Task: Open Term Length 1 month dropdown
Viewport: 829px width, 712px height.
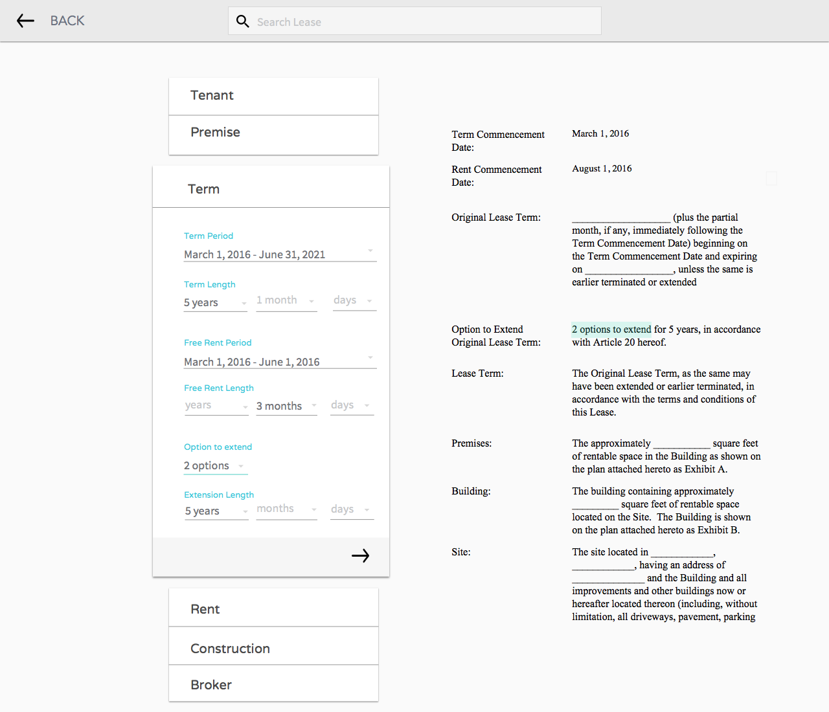Action: (286, 301)
